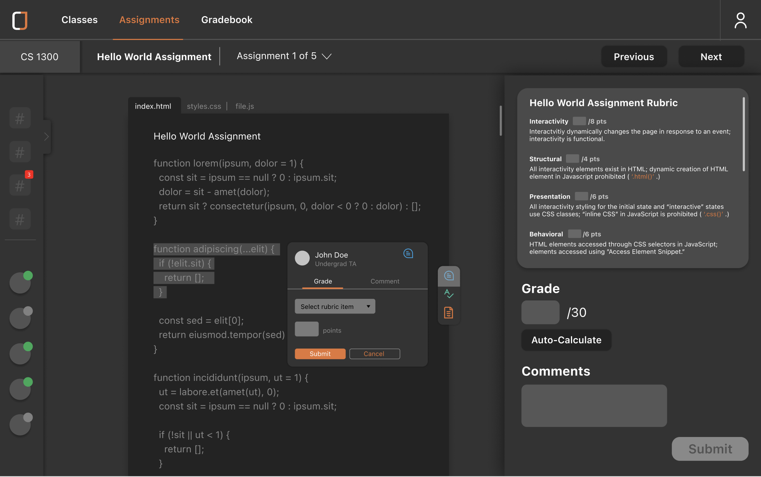Screen dimensions: 761x477
Task: Select the last student avatar in sidebar
Action: tap(20, 425)
